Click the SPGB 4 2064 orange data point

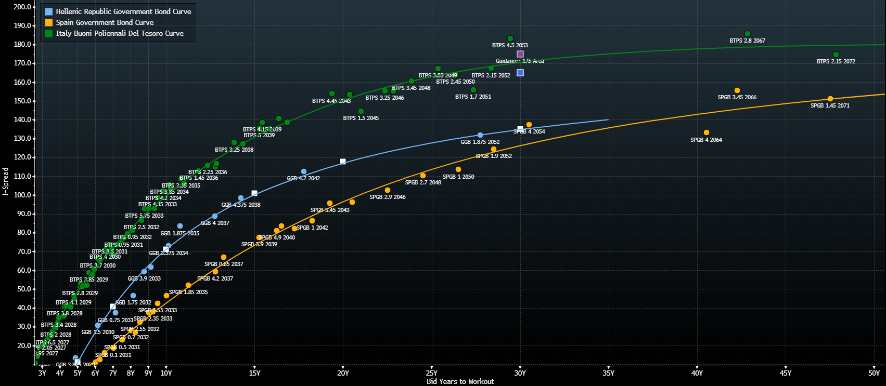[707, 132]
